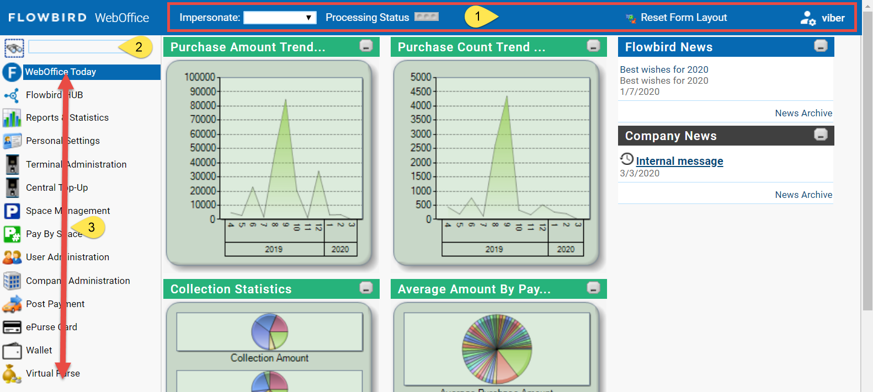The image size is (873, 392).
Task: Click the Flowbird WebOffice logo
Action: coord(79,18)
